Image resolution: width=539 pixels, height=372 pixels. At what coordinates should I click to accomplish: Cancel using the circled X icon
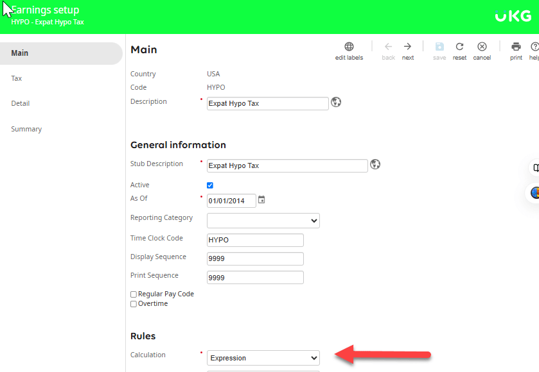point(482,46)
